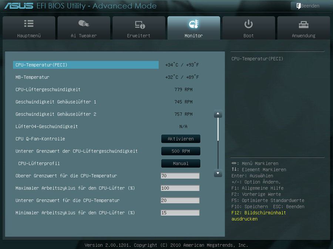Click the CPU-Temperatur(PECI) help panel title
The width and height of the screenshot is (333, 249).
[x=257, y=59]
